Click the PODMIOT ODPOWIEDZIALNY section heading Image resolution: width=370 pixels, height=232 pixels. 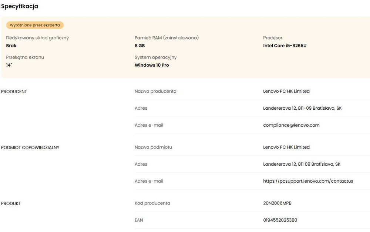coord(30,148)
